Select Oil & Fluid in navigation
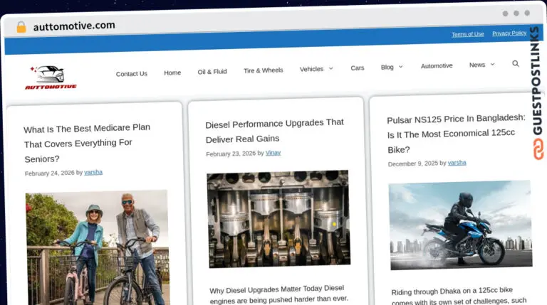Viewport: 547px width, 305px height. (212, 72)
